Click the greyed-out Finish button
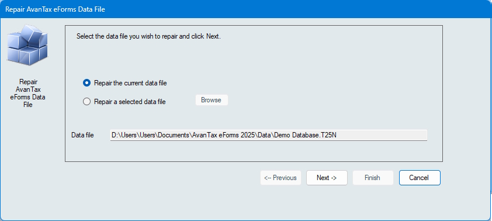Viewport: 492px width, 221px height. click(x=373, y=178)
